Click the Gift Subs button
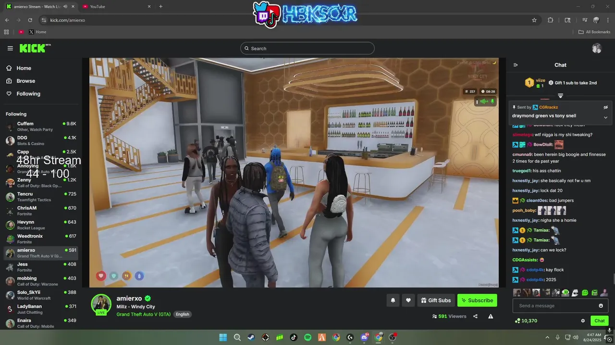 tap(436, 300)
